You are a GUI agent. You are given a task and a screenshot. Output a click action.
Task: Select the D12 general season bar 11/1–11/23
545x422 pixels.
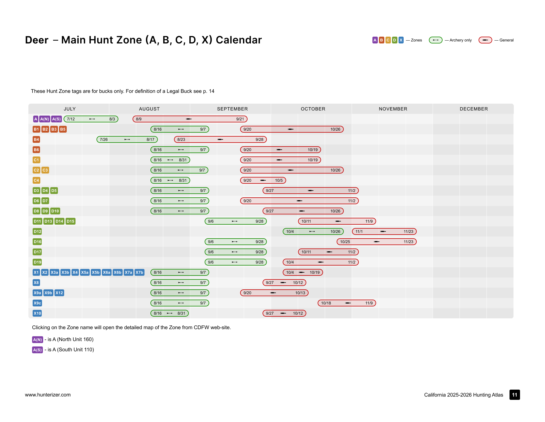pos(384,231)
